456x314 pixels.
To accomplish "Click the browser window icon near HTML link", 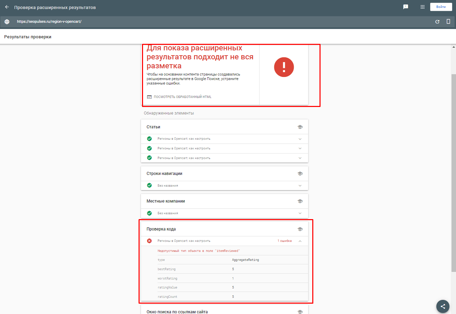I will coord(149,97).
